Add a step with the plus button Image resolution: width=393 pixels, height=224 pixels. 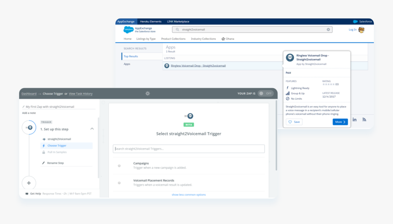29,183
